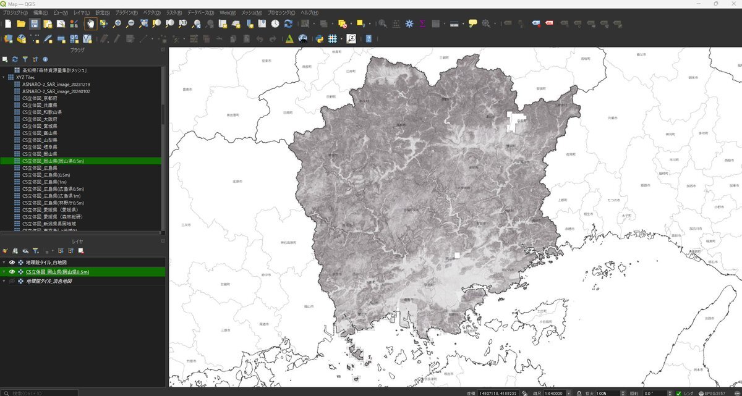Click the green triangle plugin icon
This screenshot has height=396, width=742.
point(289,38)
